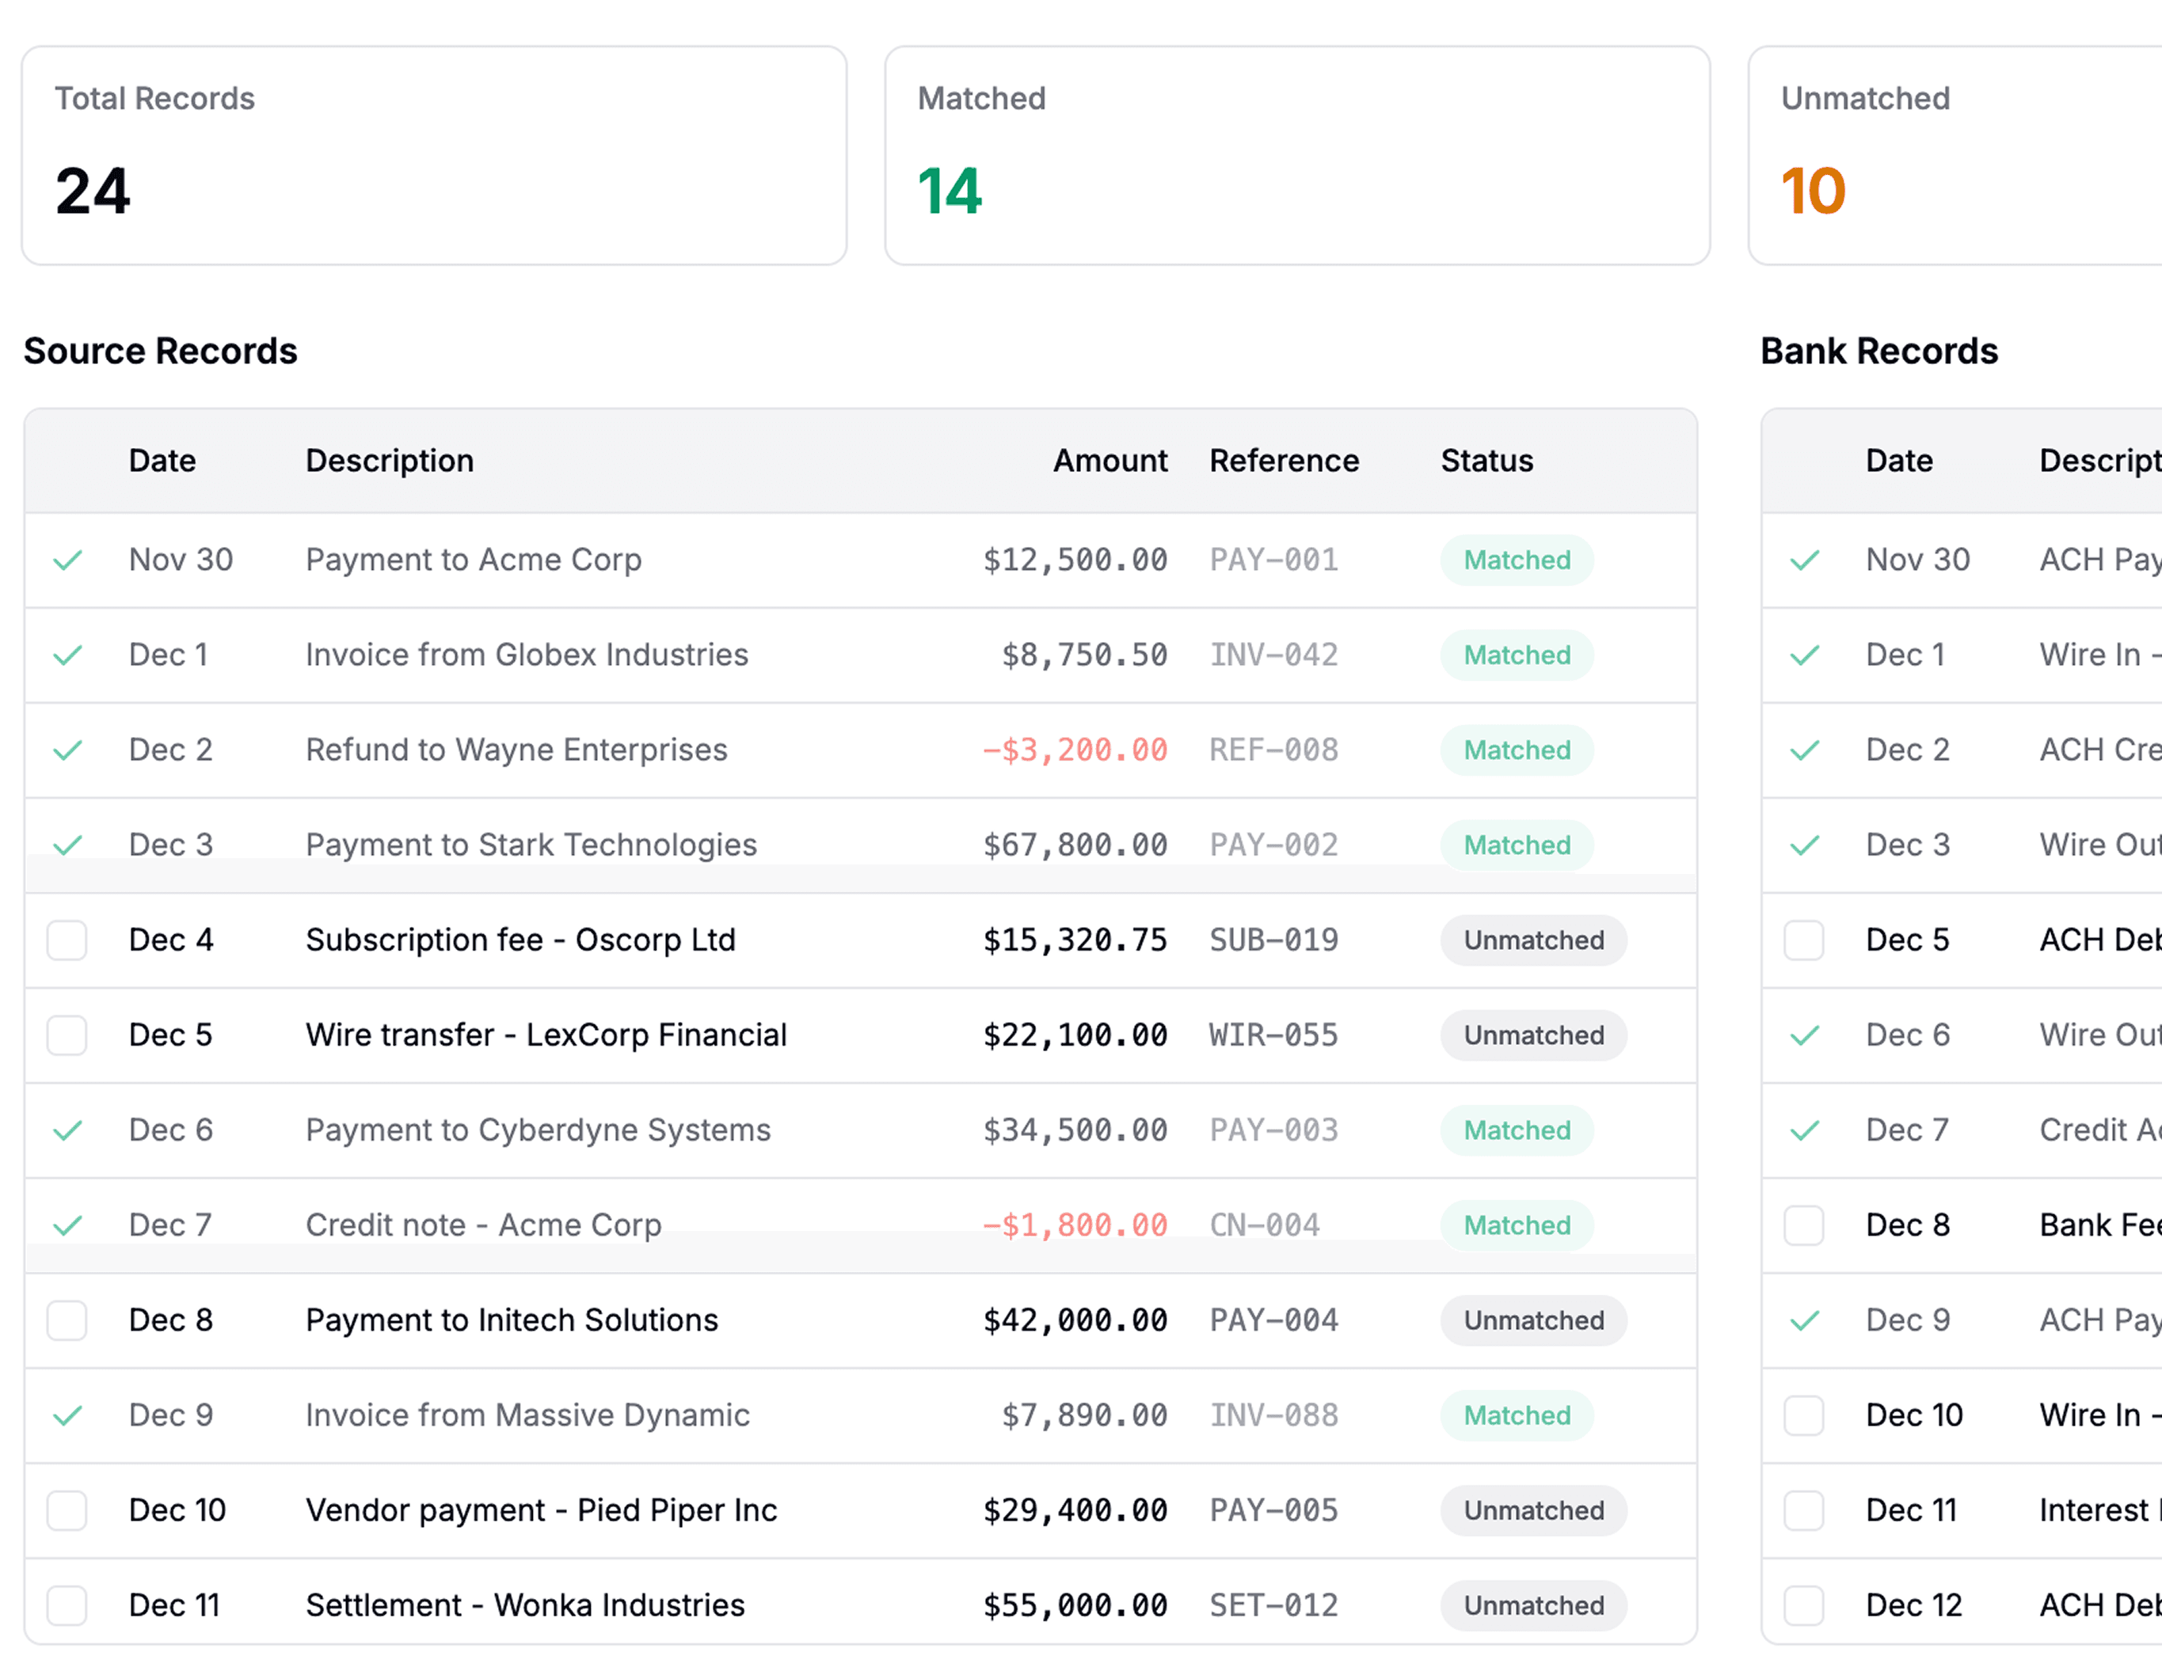
Task: Click the PAY-004 reference text
Action: coord(1273,1320)
